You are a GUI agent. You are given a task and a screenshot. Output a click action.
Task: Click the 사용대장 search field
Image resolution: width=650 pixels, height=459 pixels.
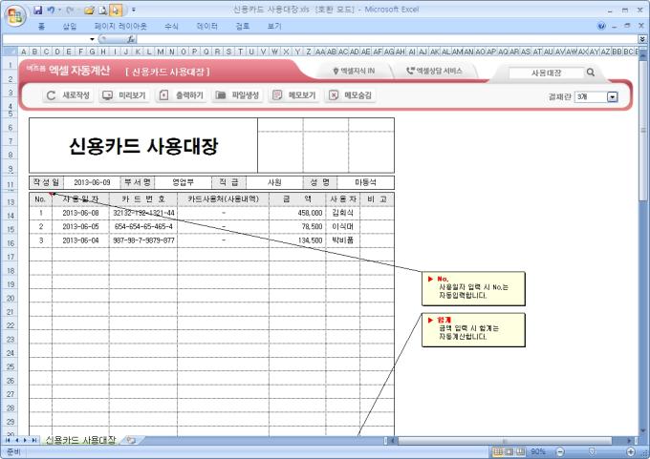[x=546, y=73]
